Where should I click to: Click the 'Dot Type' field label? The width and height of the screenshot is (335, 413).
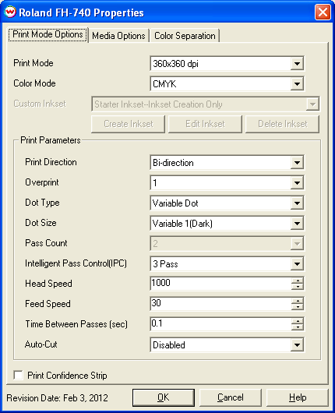42,203
